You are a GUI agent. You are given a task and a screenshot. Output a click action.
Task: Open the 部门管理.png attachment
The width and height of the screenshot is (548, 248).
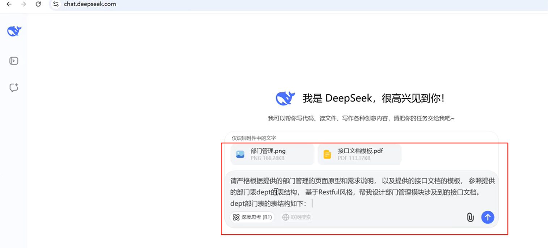272,154
